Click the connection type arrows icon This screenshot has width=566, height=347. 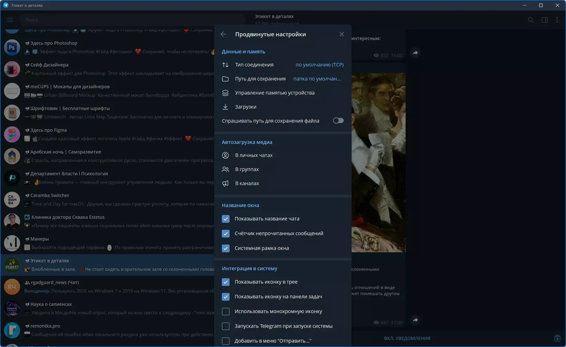[225, 65]
